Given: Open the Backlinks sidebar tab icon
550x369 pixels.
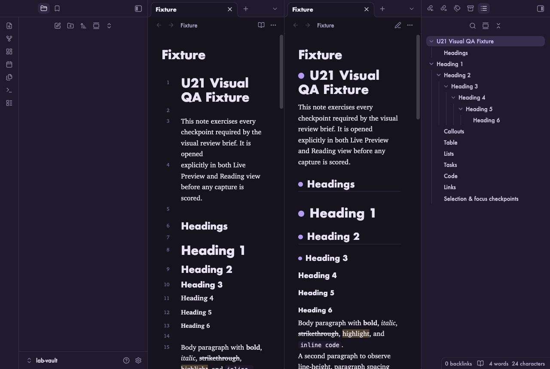Looking at the screenshot, I should (x=431, y=9).
